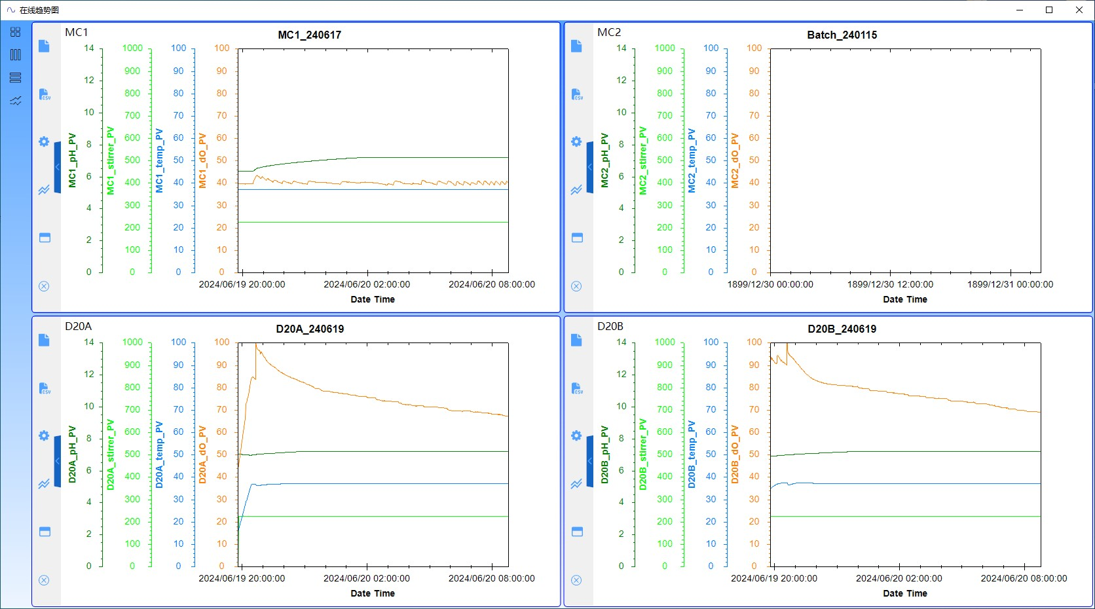Open the settings gear for D20A panel

click(45, 436)
